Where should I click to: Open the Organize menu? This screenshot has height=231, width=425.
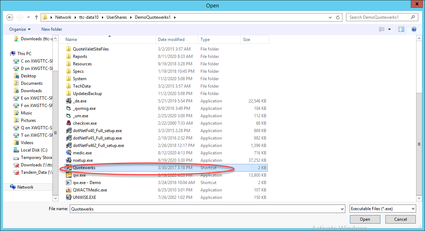pos(20,29)
